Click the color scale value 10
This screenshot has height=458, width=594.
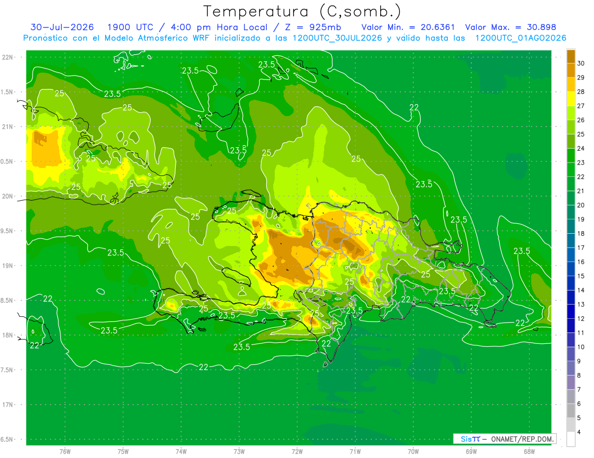pos(581,347)
